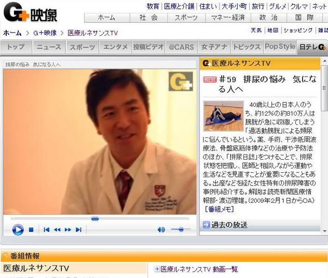Click the side panel scrollbar thumb
328x278 pixels.
(325, 88)
